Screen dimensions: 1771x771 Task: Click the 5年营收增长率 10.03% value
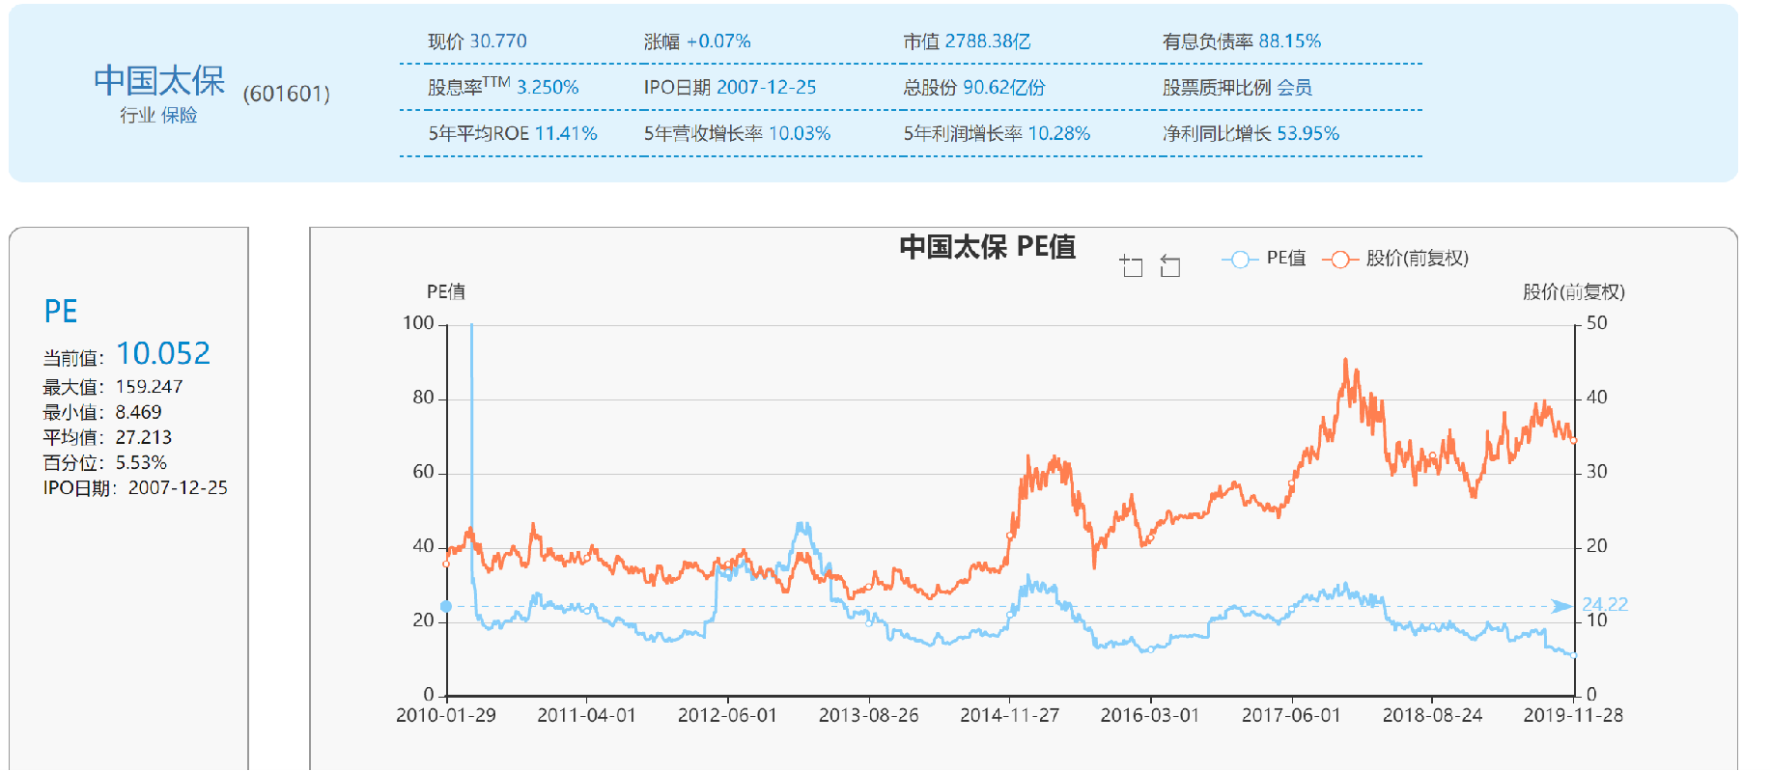click(x=800, y=134)
